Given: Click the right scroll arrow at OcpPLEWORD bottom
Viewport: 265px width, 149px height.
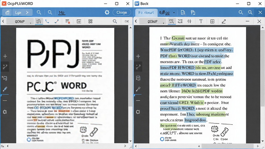Looking at the screenshot, I should 125,146.
